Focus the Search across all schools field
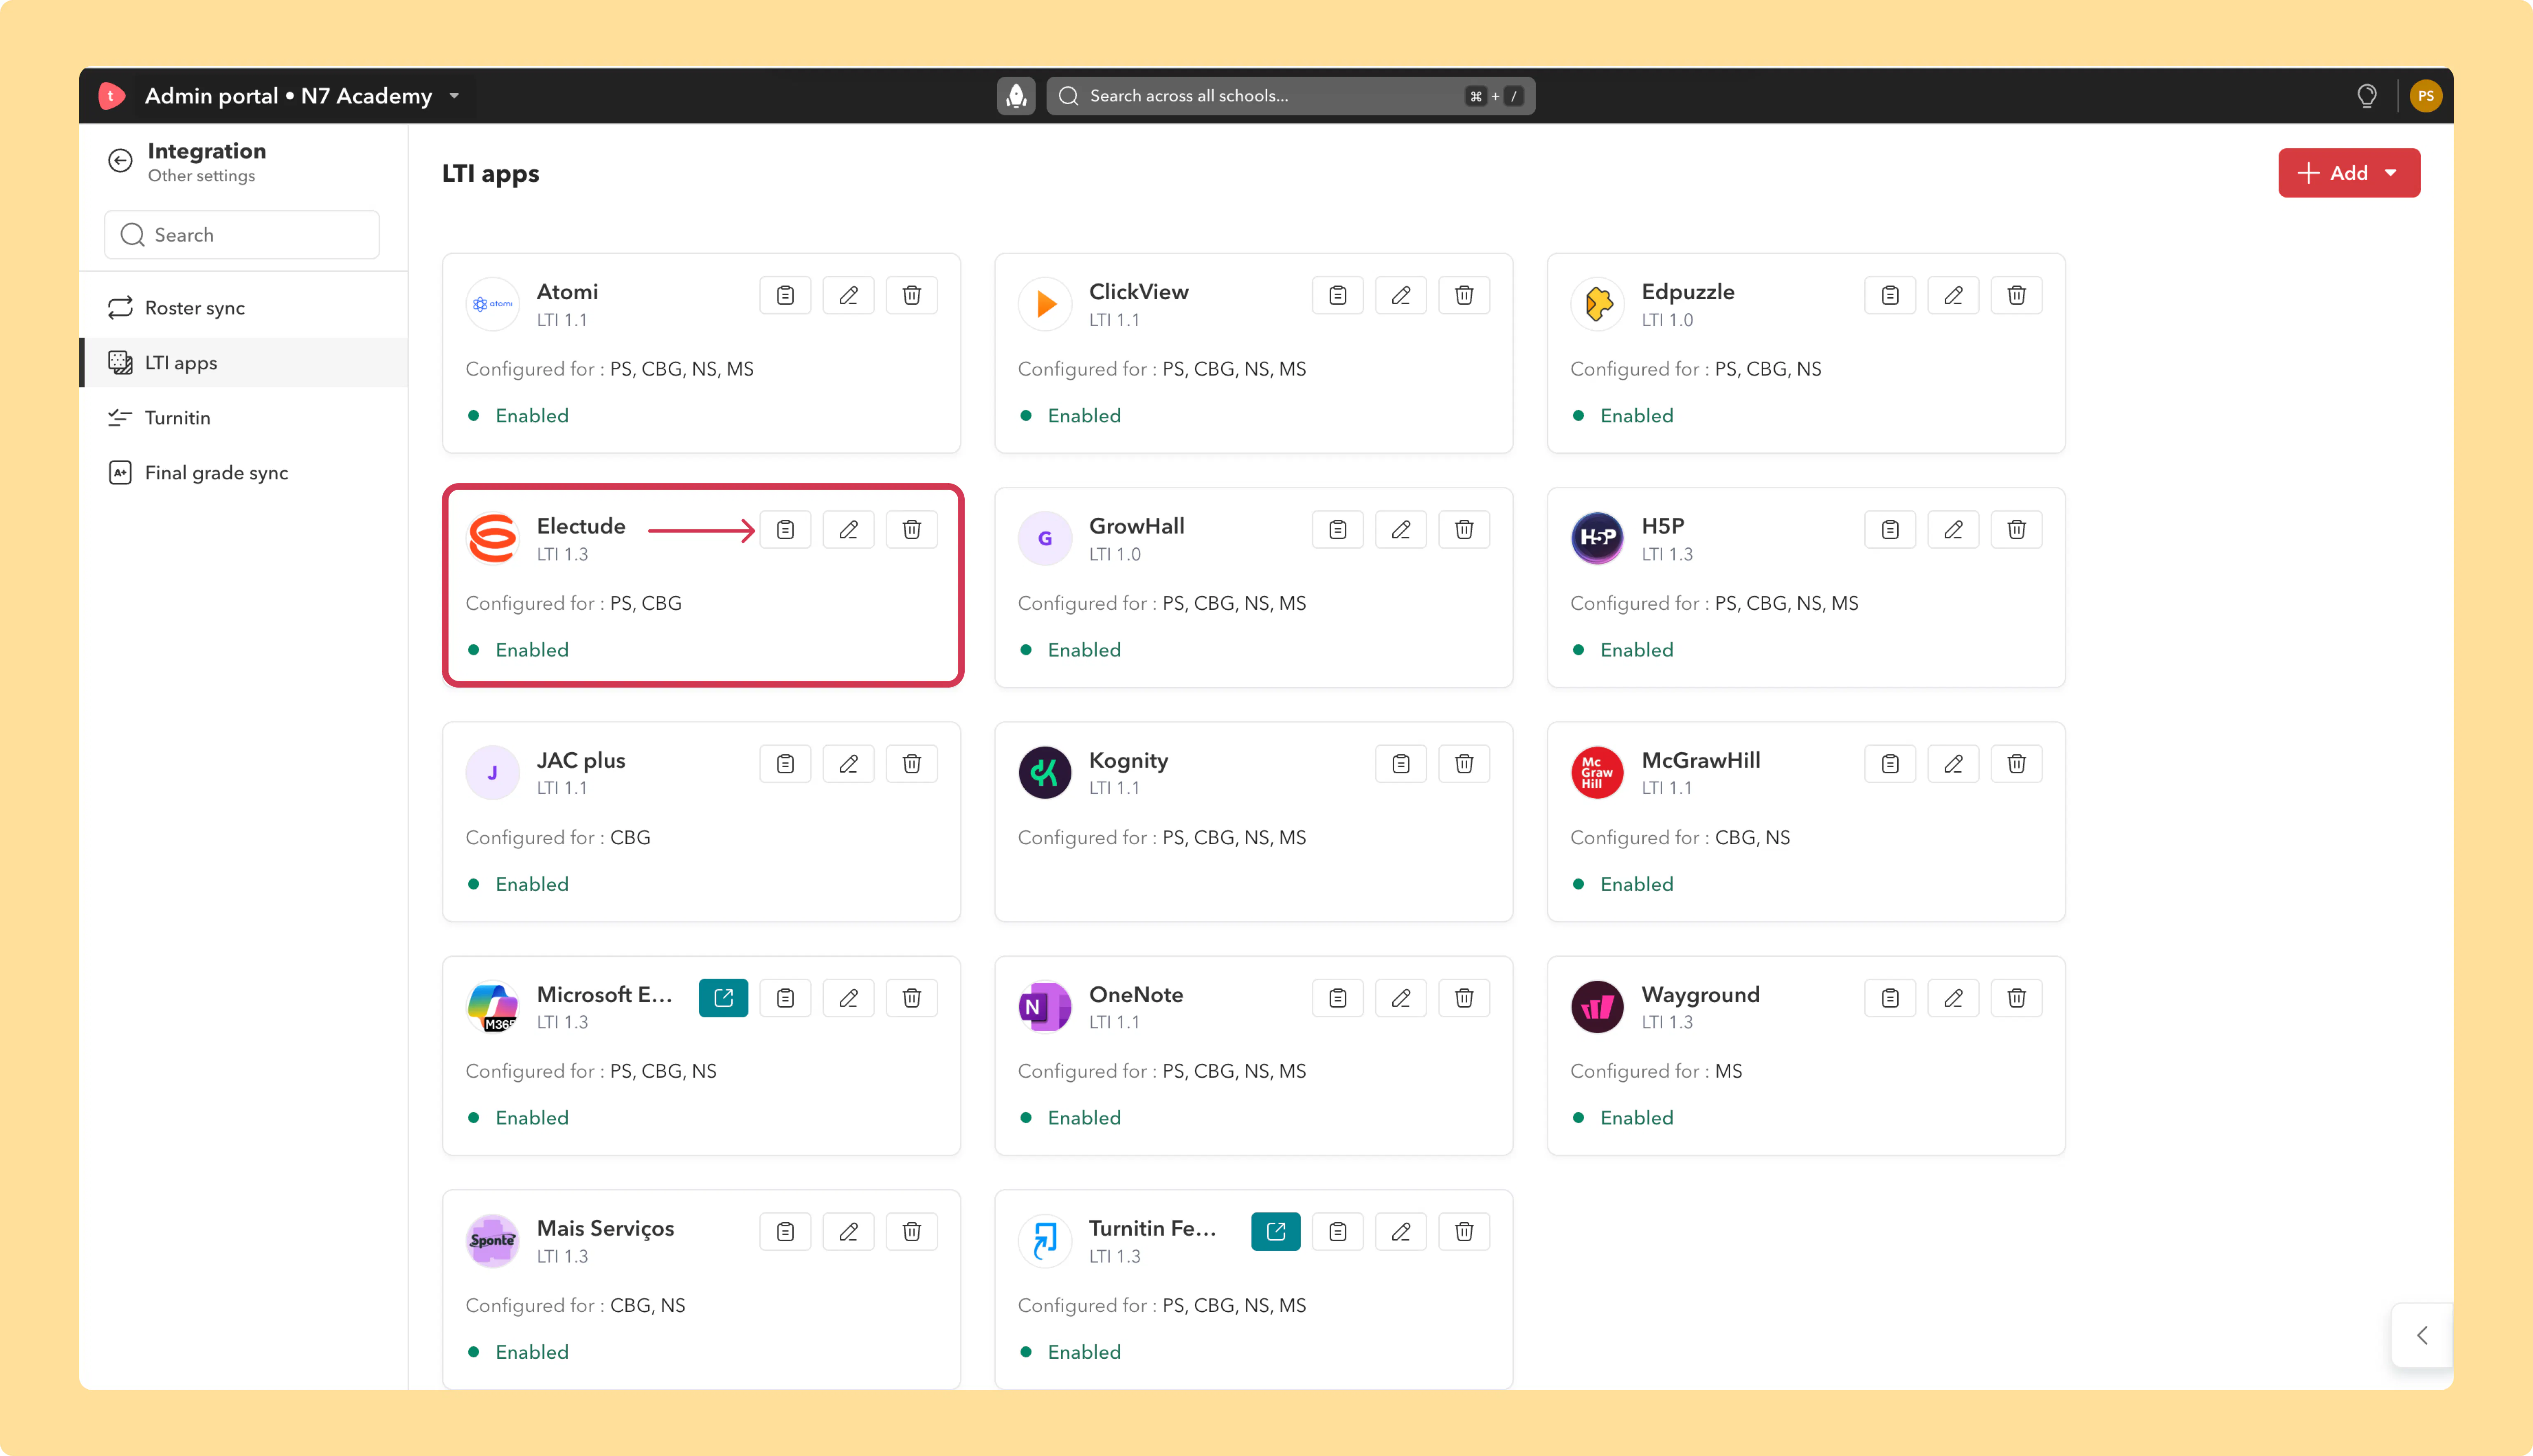This screenshot has height=1456, width=2533. point(1290,96)
